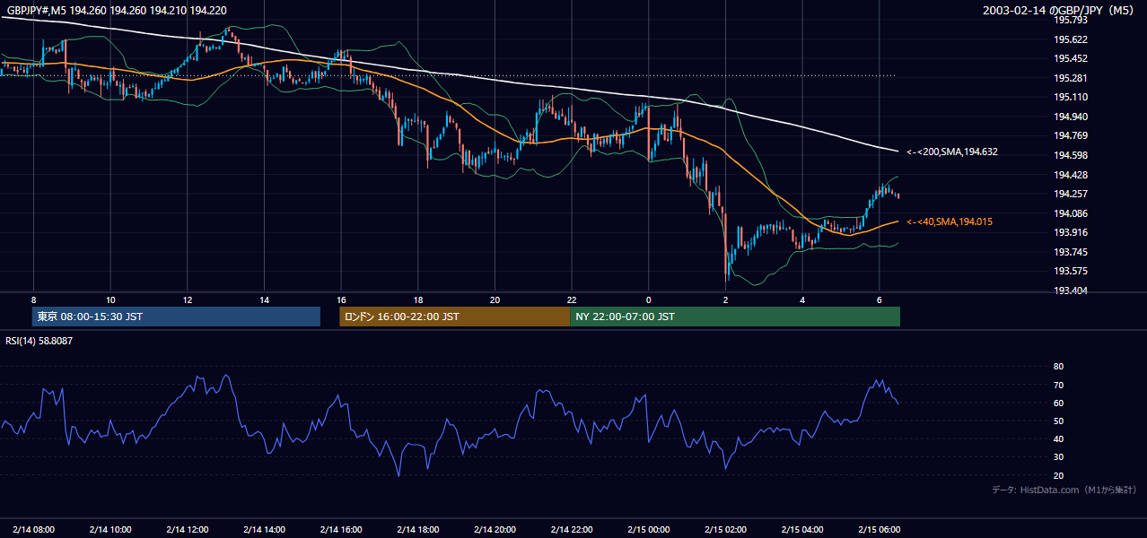Click the bottom time label 2/15 06:00
This screenshot has width=1147, height=538.
[880, 529]
